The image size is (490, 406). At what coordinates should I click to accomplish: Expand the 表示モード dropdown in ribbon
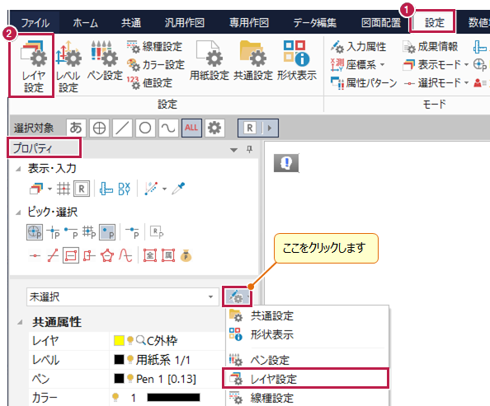467,65
